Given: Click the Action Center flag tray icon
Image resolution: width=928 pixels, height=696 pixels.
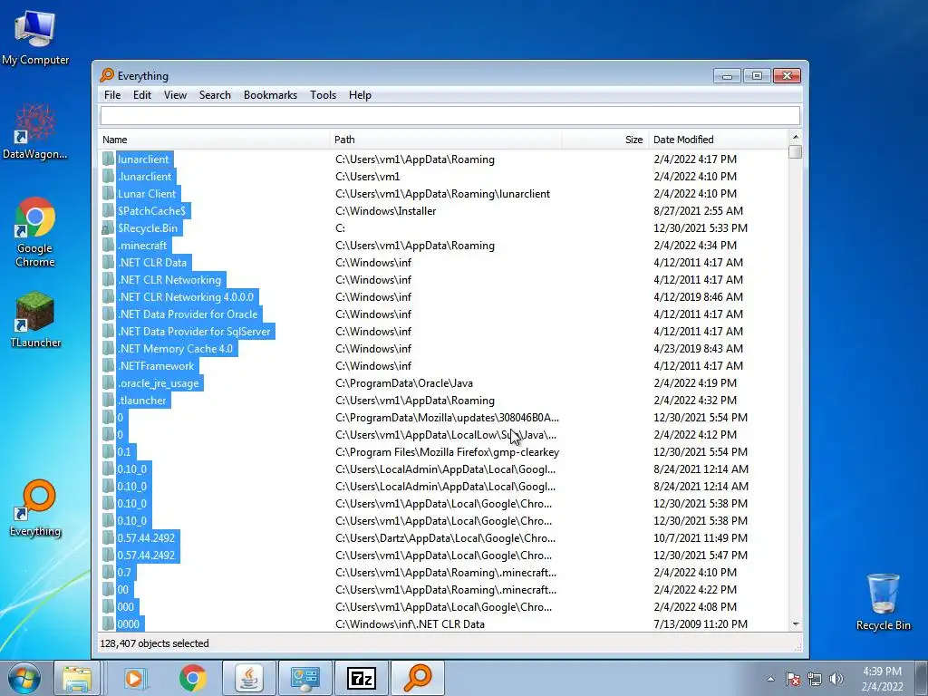Looking at the screenshot, I should point(792,679).
